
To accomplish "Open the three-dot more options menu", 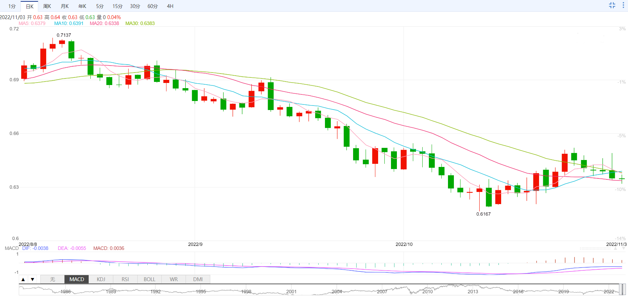I will coord(623,5).
